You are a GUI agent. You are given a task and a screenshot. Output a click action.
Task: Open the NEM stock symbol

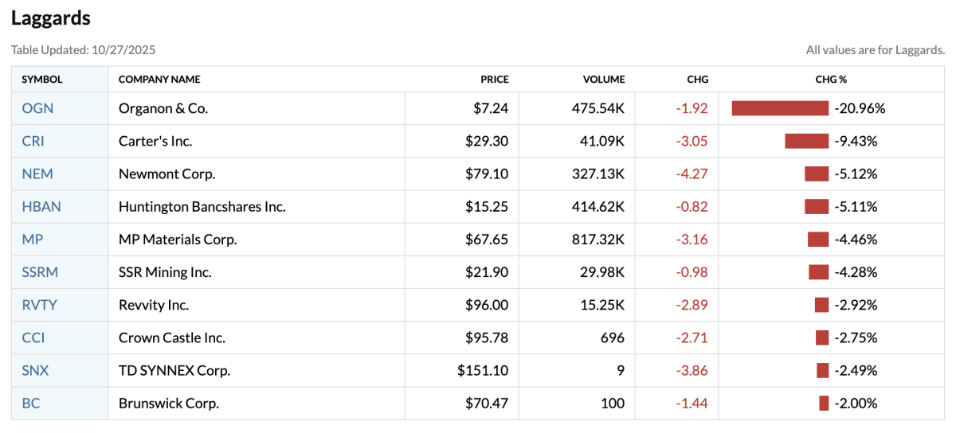tap(37, 174)
